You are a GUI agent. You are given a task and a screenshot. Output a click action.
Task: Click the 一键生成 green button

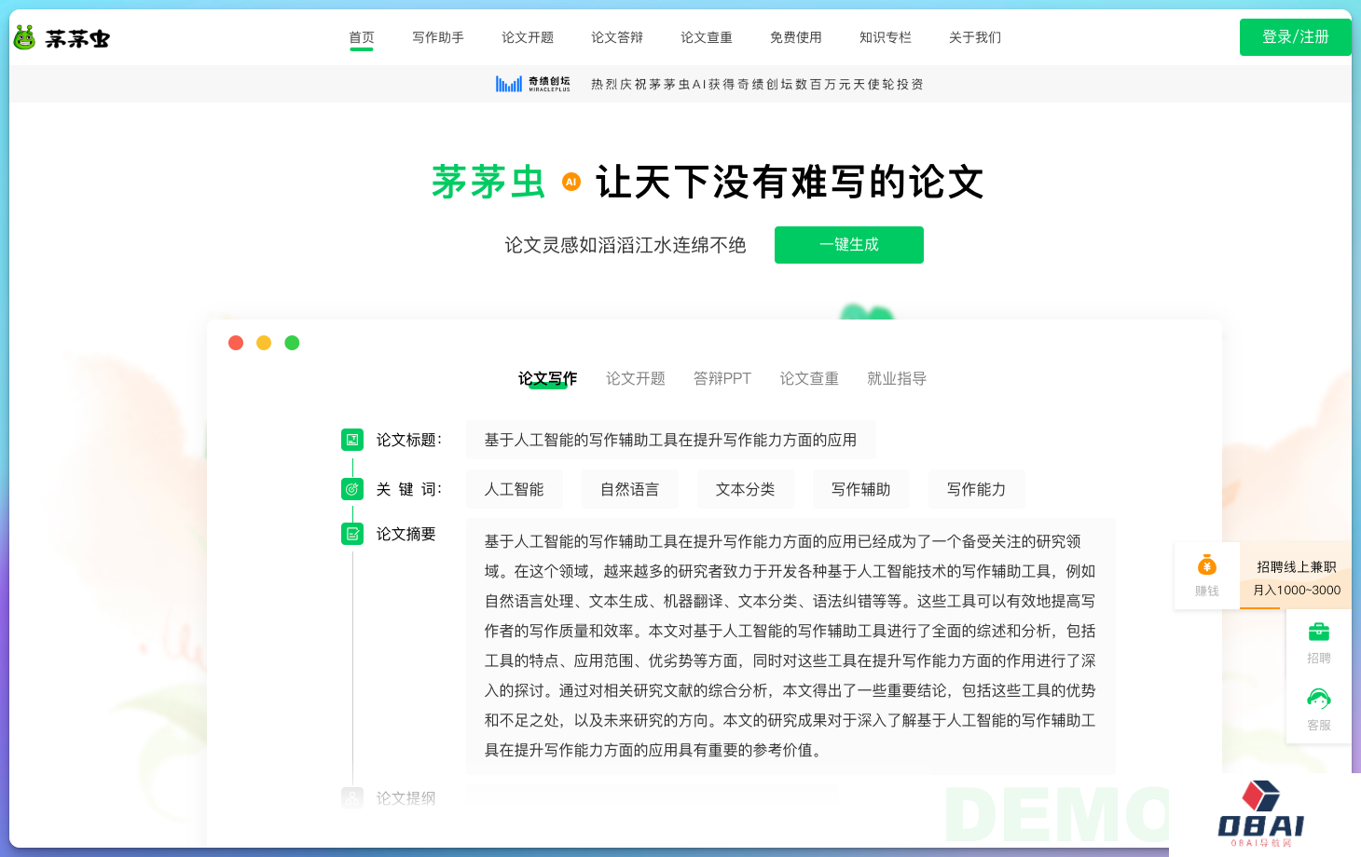(849, 245)
